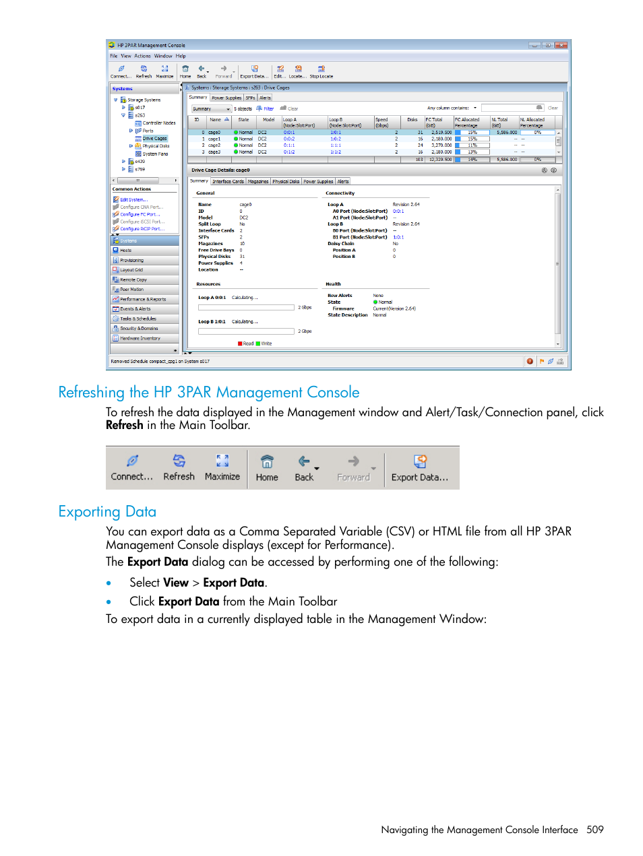Expand the Ports tree node
This screenshot has width=643, height=856.
point(131,131)
